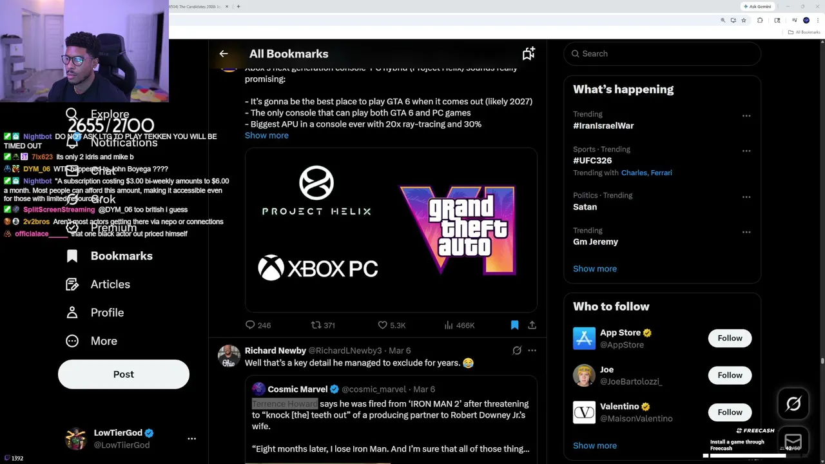The height and width of the screenshot is (464, 825).
Task: Open replies on the Project Helix post
Action: tap(258, 325)
